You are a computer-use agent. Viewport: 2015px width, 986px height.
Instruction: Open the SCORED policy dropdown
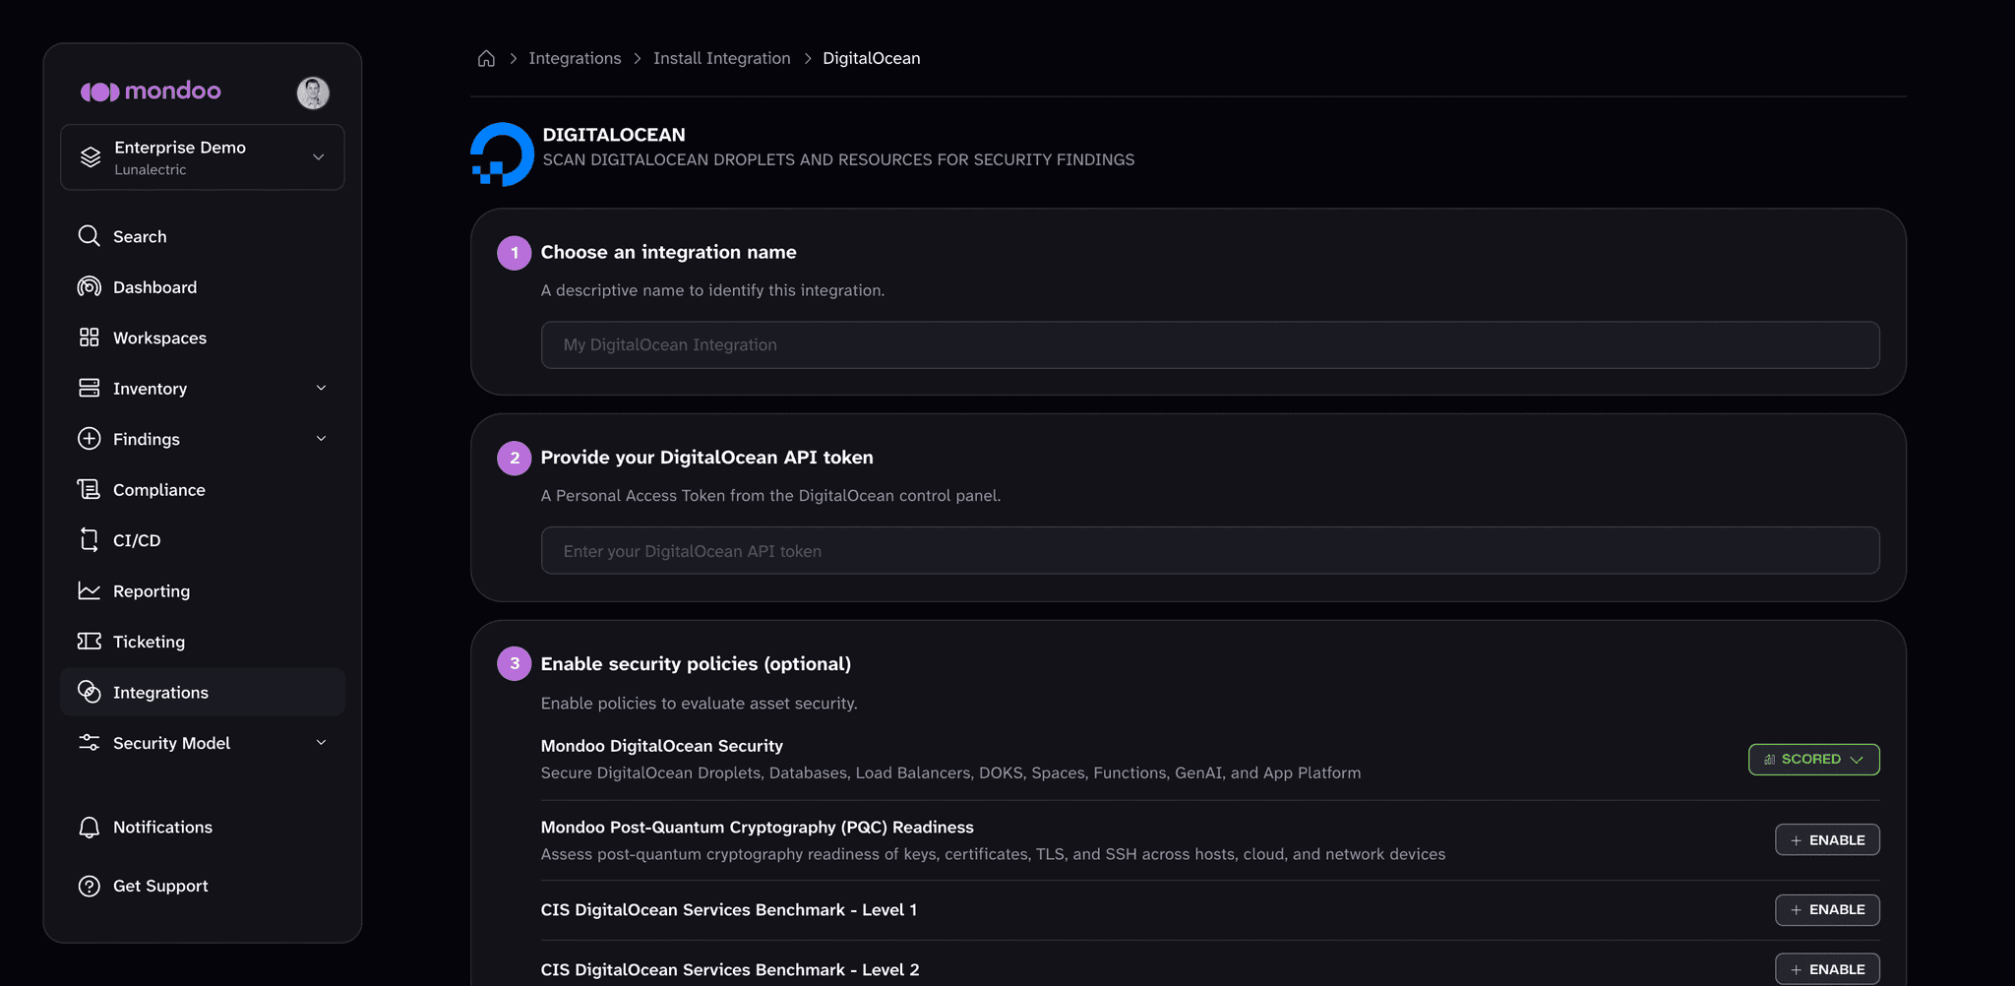pos(1813,760)
